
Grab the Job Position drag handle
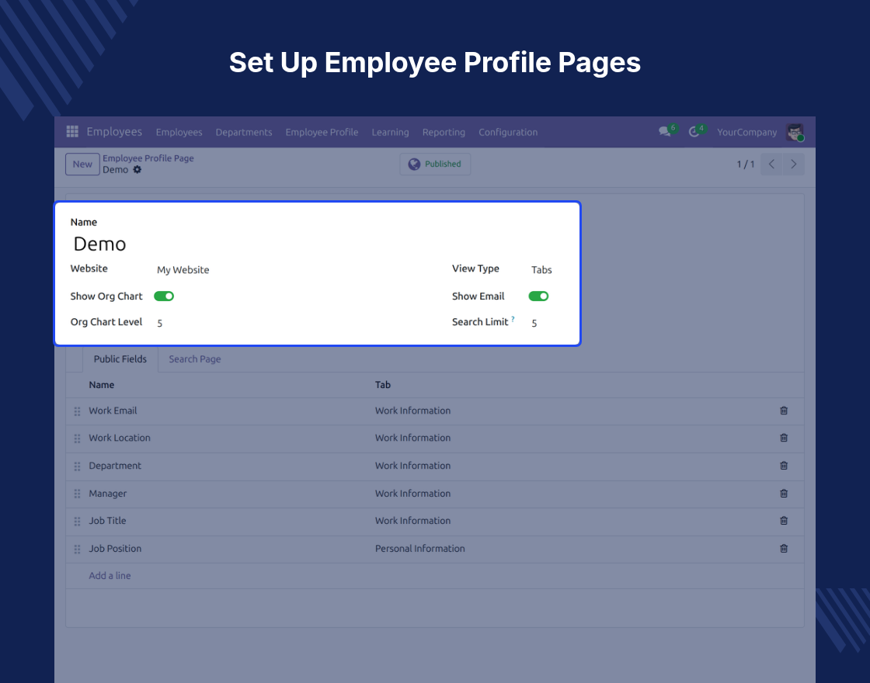tap(77, 549)
